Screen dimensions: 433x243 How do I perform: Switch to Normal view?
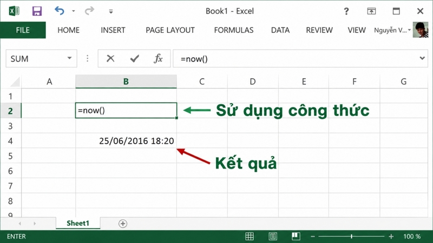click(x=250, y=236)
